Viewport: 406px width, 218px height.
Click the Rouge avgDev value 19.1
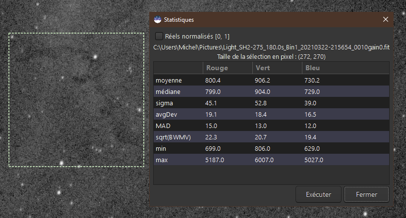(211, 114)
